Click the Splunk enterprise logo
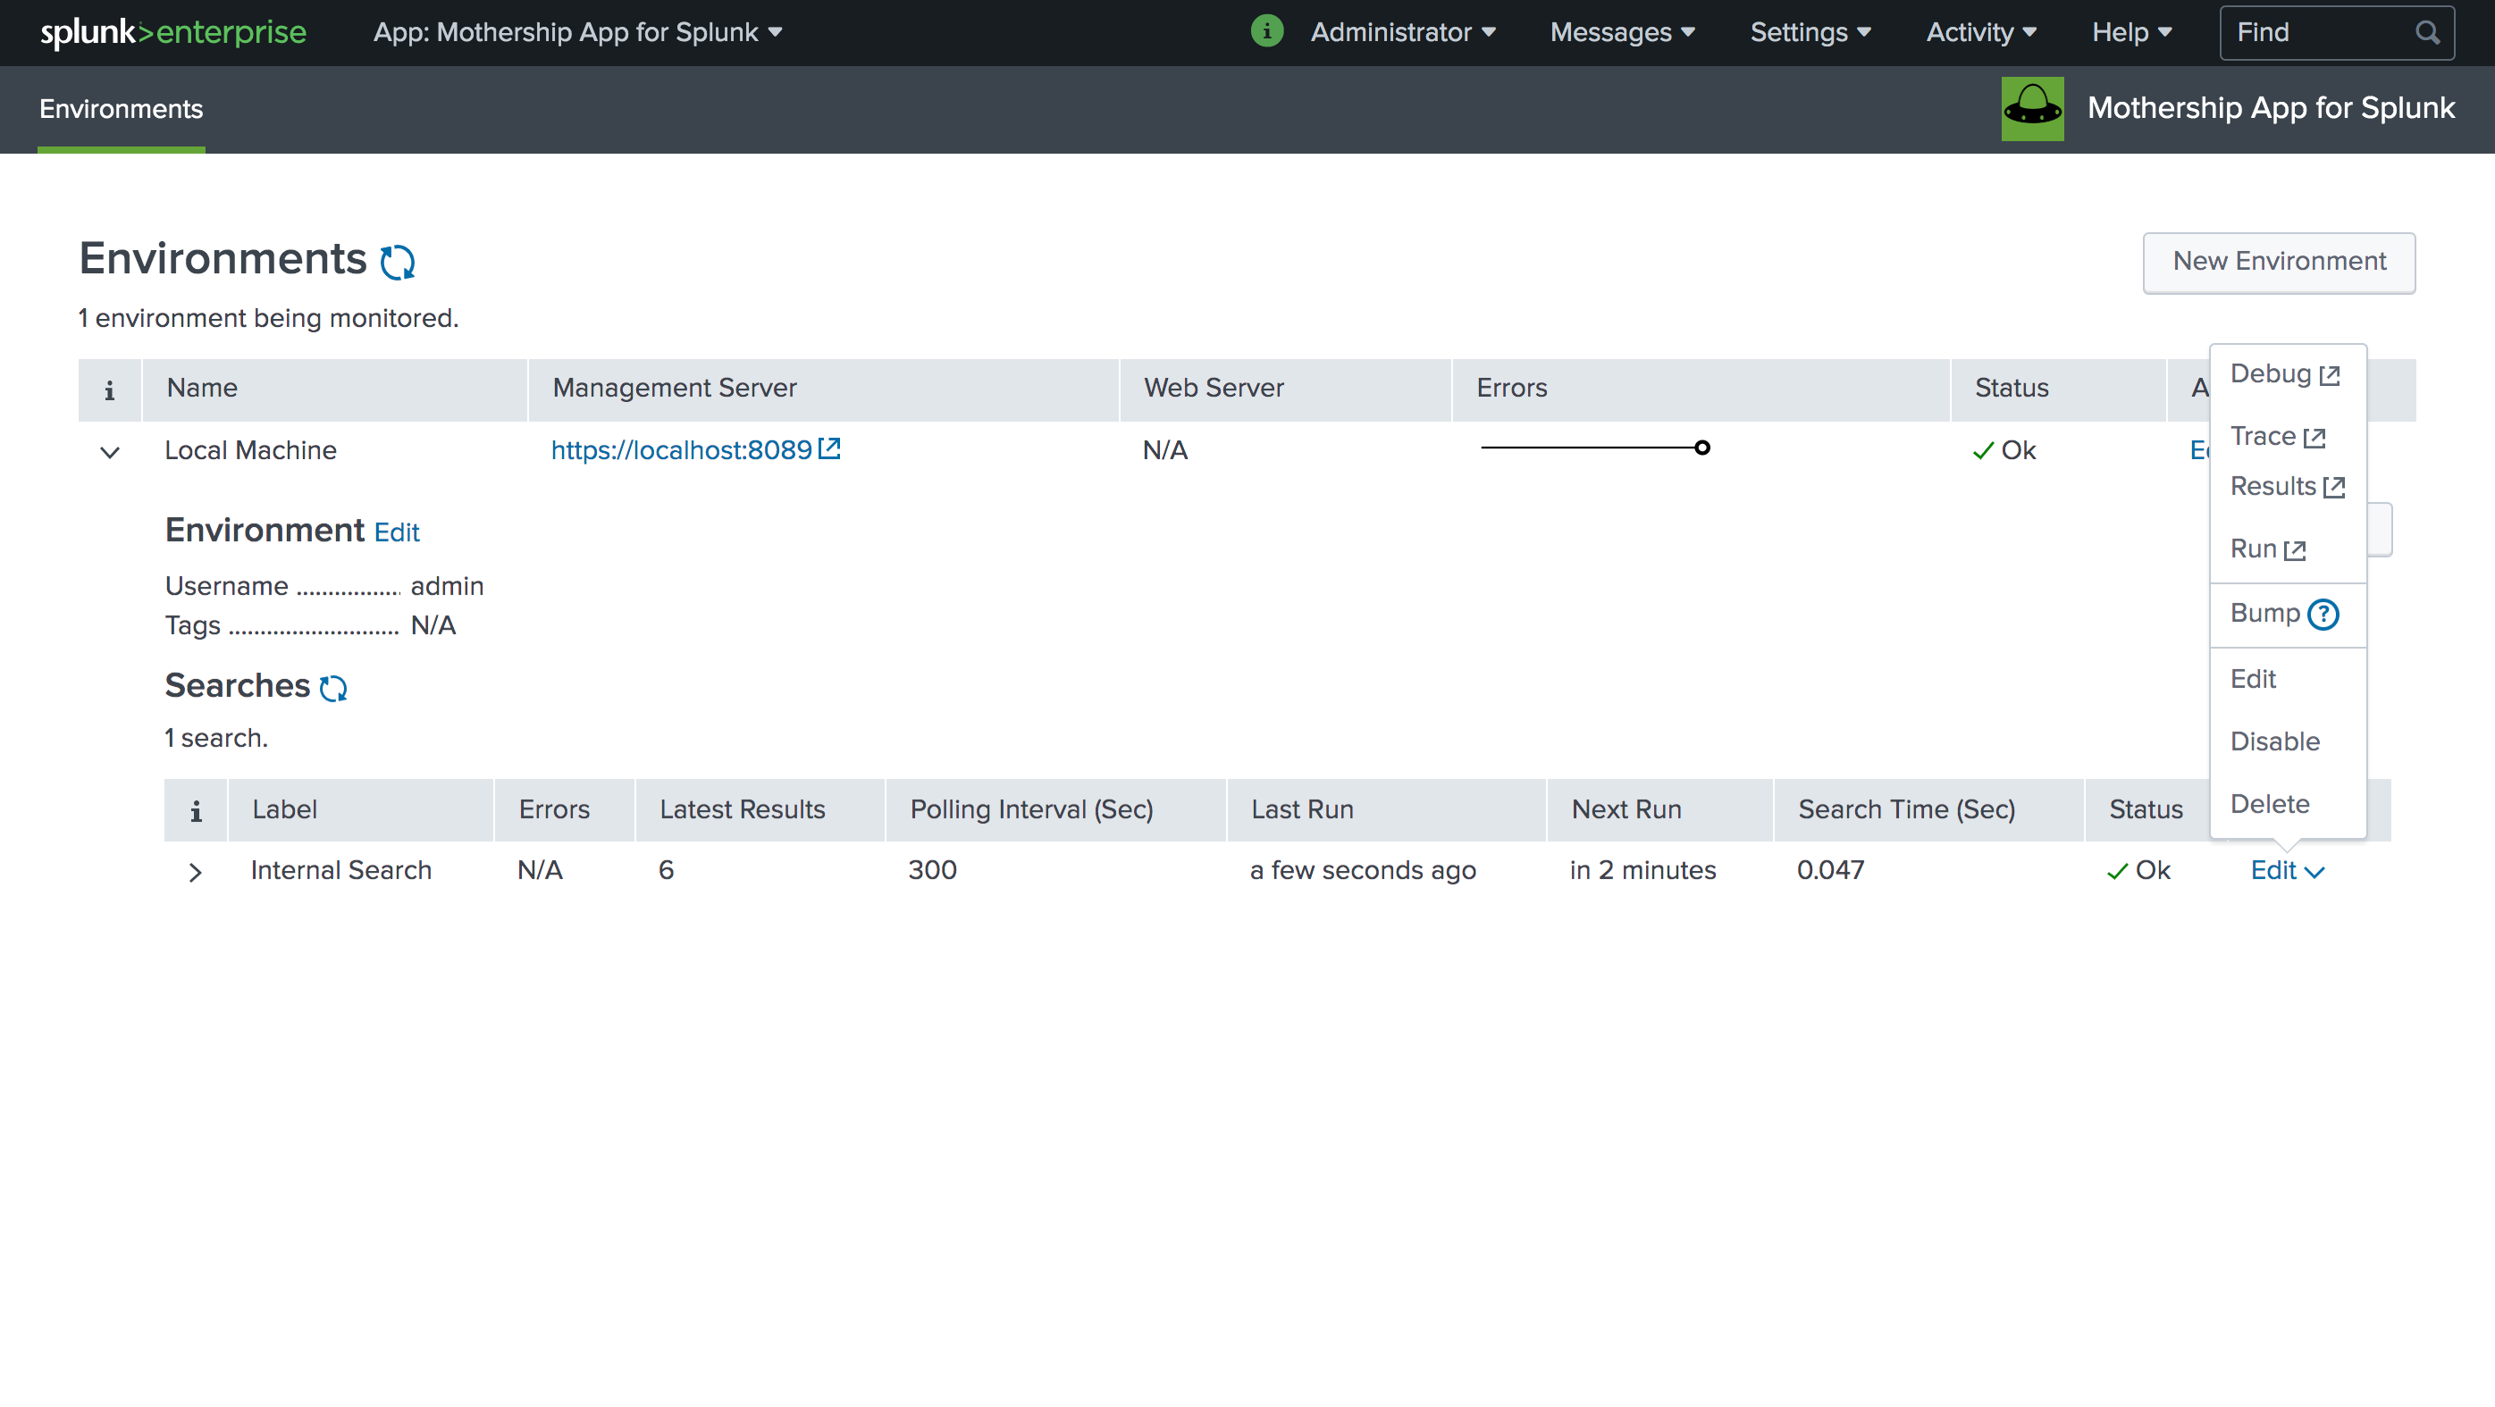This screenshot has width=2495, height=1407. coord(173,32)
